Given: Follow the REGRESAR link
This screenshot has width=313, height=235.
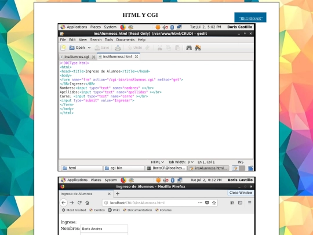Looking at the screenshot, I should [x=250, y=19].
